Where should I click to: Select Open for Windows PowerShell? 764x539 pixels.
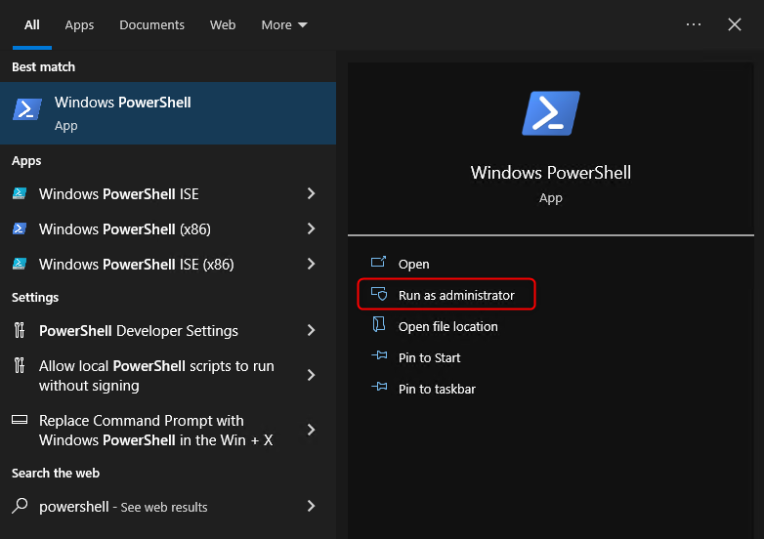(x=413, y=264)
